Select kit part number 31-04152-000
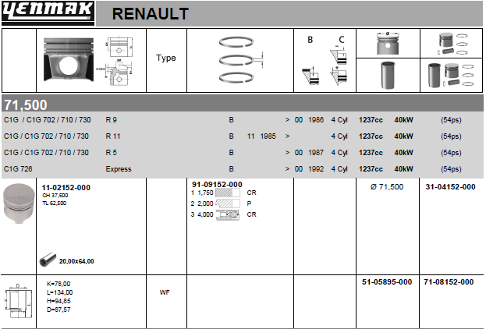 [450, 187]
